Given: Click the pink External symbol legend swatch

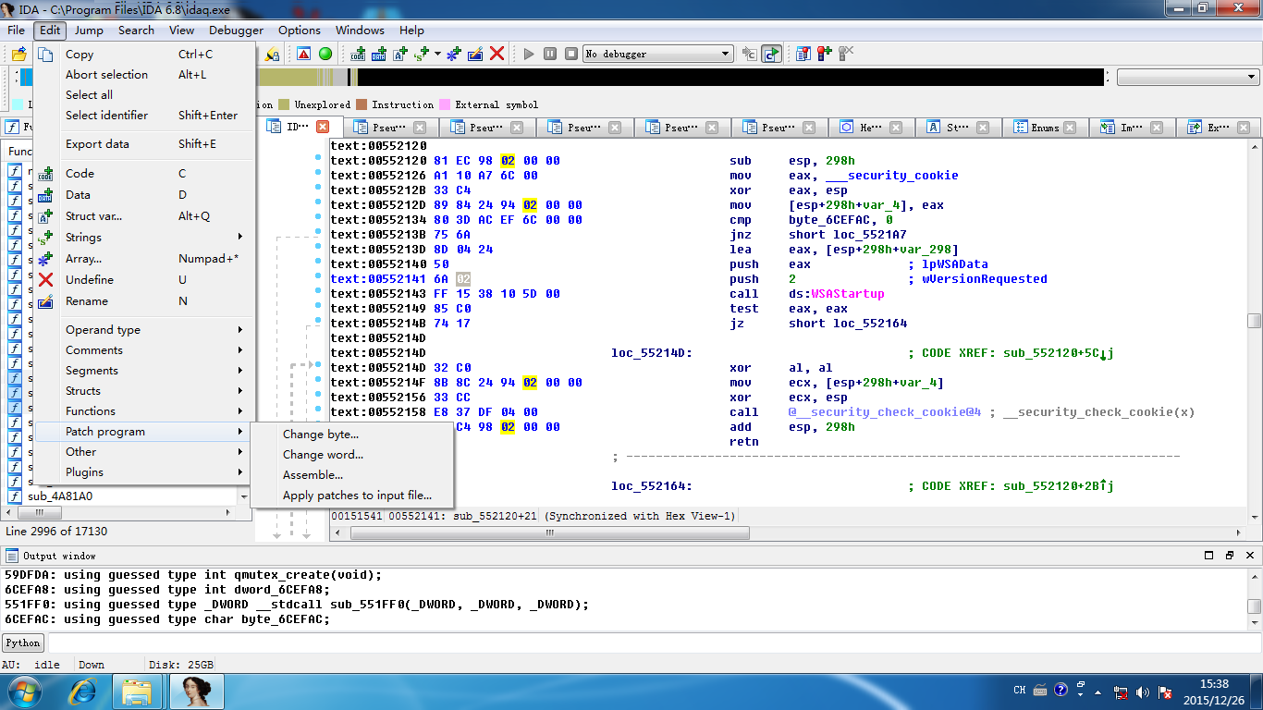Looking at the screenshot, I should coord(445,104).
